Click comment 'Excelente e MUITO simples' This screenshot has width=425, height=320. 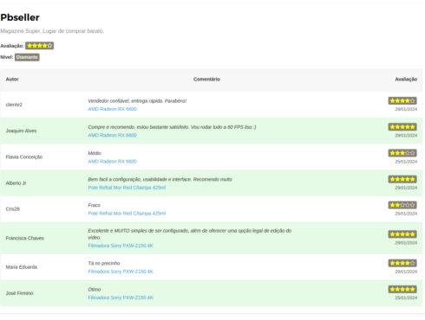click(190, 234)
